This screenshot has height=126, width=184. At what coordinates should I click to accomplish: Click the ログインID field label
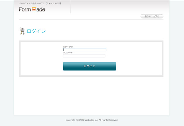point(68,47)
